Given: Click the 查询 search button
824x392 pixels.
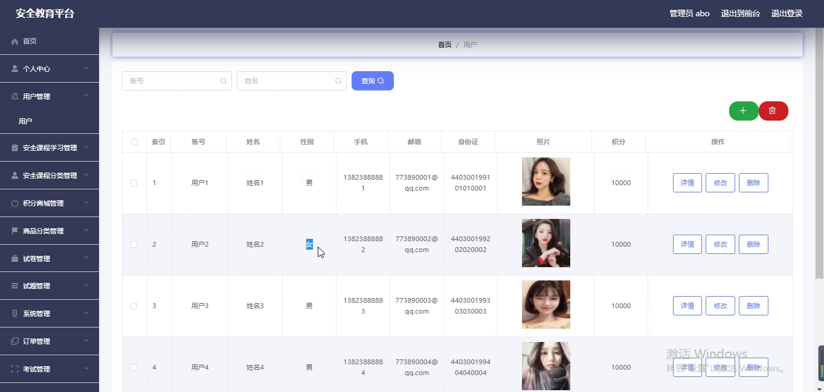Looking at the screenshot, I should tap(373, 81).
